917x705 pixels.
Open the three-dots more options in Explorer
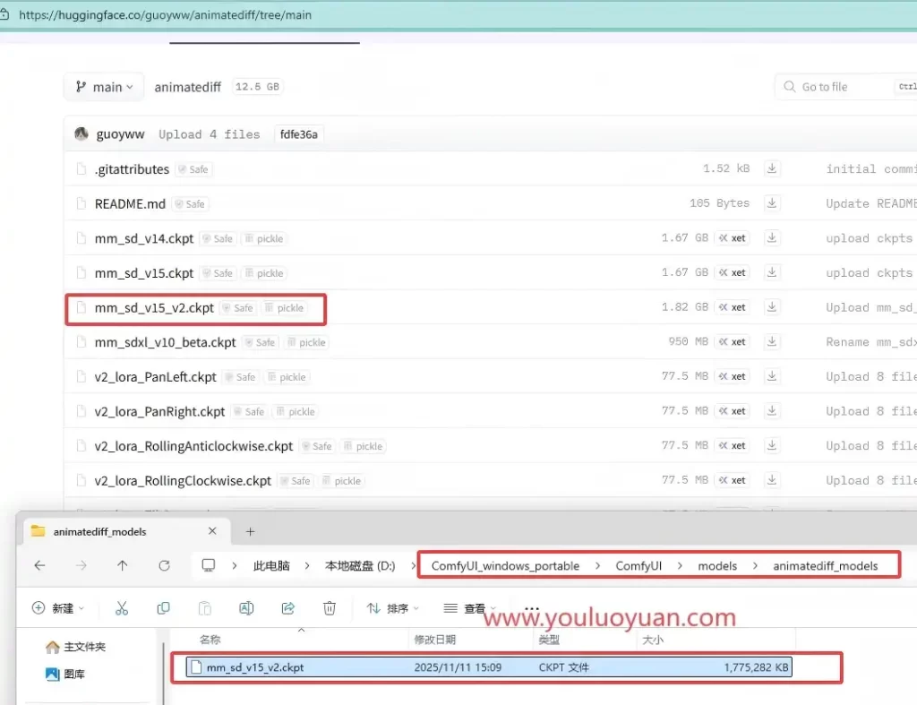[532, 608]
